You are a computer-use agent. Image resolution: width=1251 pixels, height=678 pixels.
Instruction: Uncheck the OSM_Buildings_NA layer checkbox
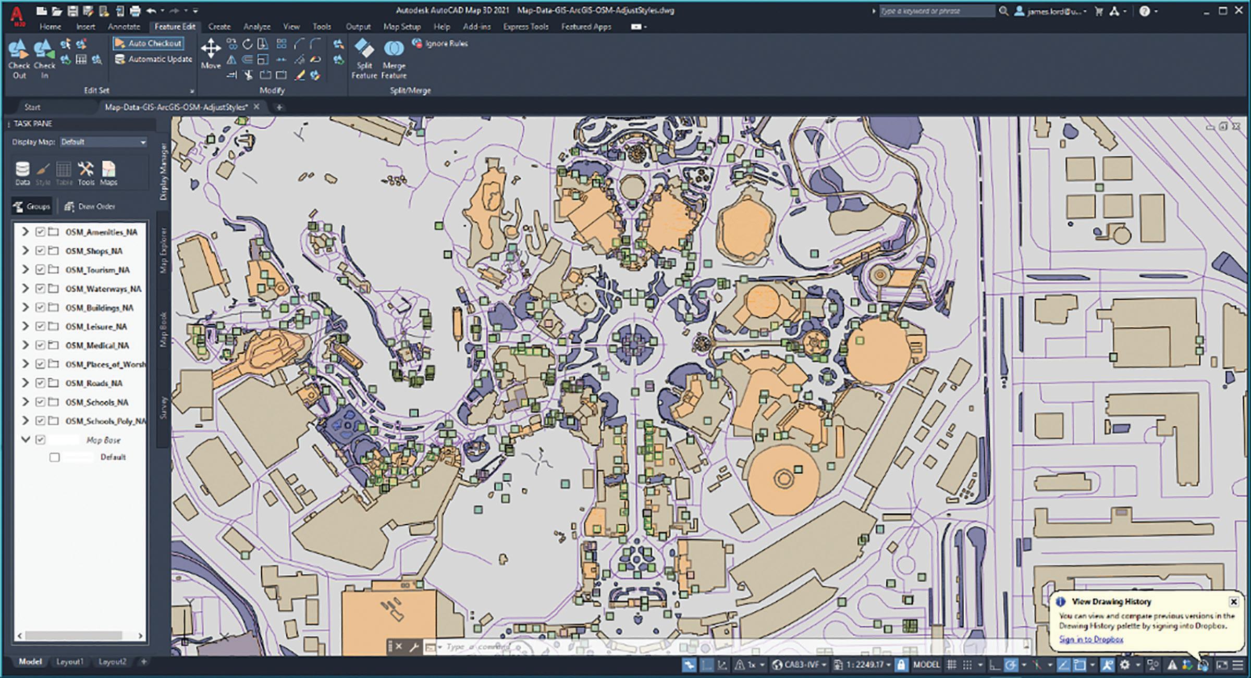[40, 307]
